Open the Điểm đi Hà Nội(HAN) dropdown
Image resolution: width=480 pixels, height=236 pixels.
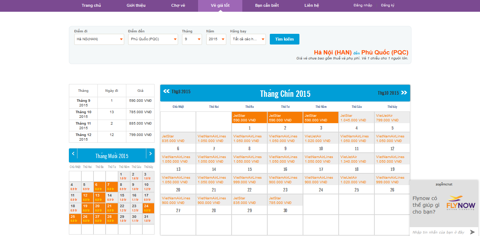99,39
